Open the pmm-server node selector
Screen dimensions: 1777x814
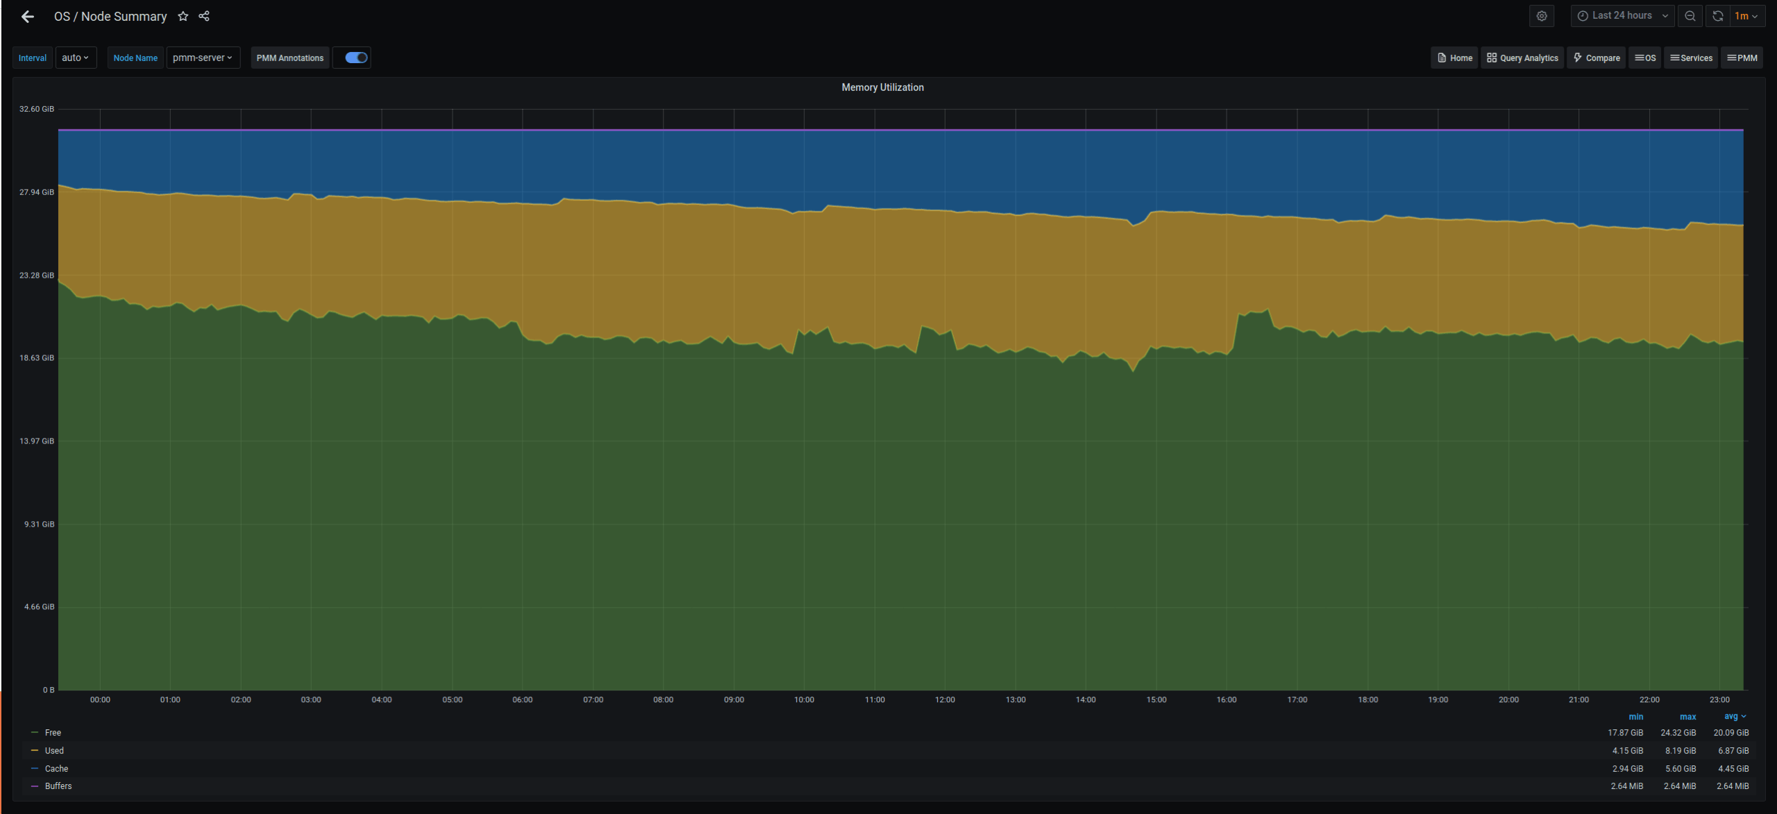click(x=203, y=58)
